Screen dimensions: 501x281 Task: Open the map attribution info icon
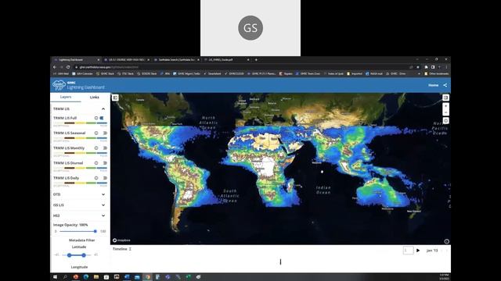point(447,241)
